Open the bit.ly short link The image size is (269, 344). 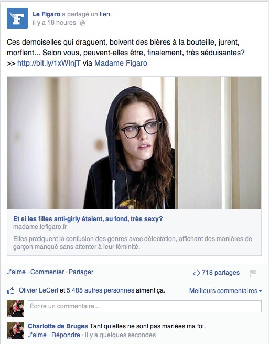(x=49, y=63)
